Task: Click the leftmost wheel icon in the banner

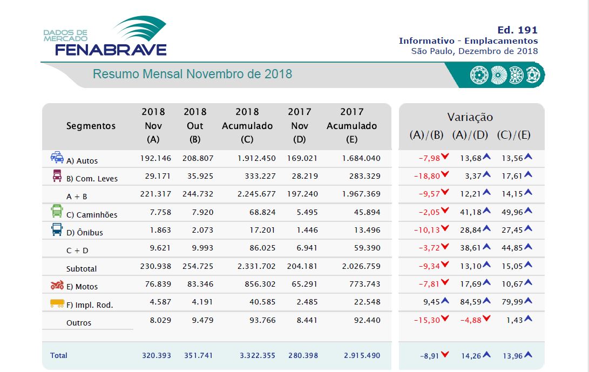Action: pyautogui.click(x=479, y=75)
